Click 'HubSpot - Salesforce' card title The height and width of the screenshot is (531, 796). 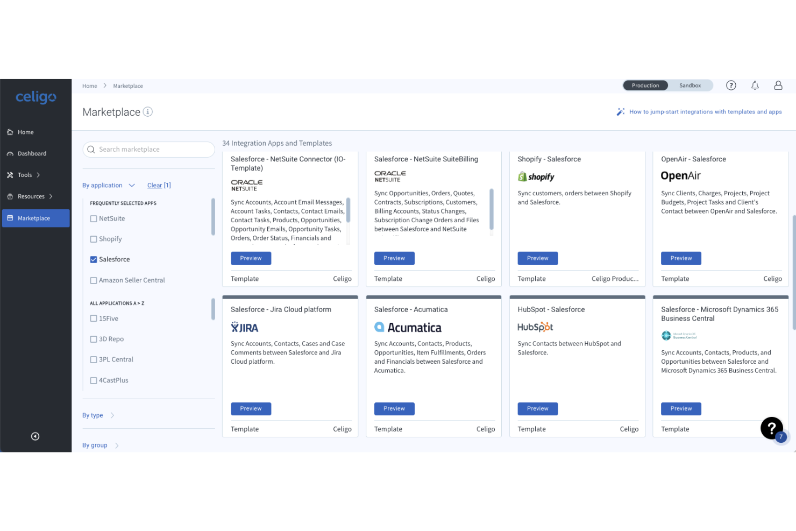[551, 309]
